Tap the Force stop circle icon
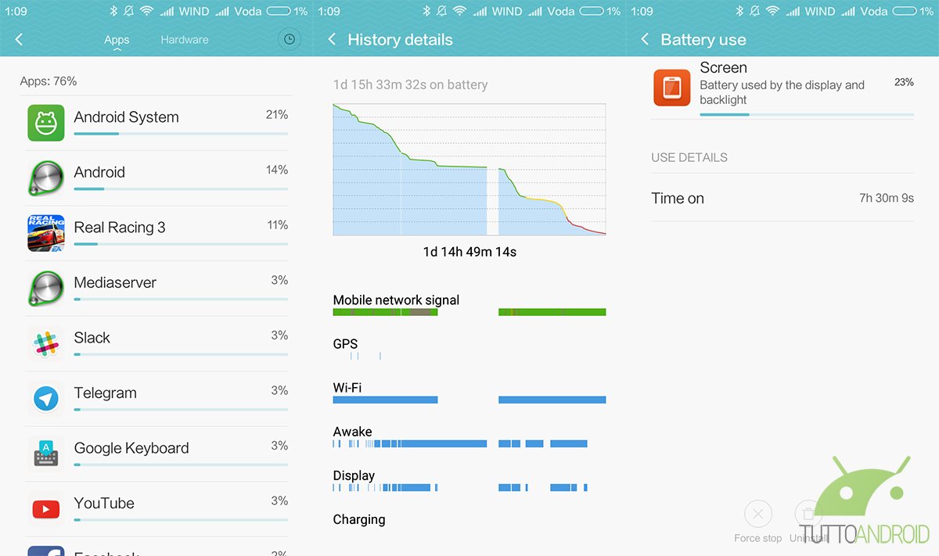The height and width of the screenshot is (556, 939). [757, 515]
